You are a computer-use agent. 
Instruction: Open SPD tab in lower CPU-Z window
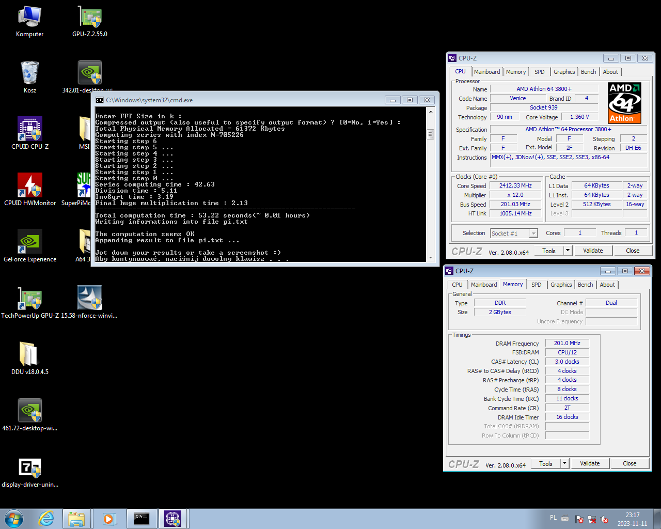point(537,285)
